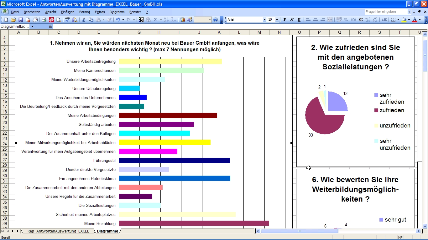The image size is (428, 240).
Task: Go to last sheet tab navigation arrow
Action: coord(18,231)
